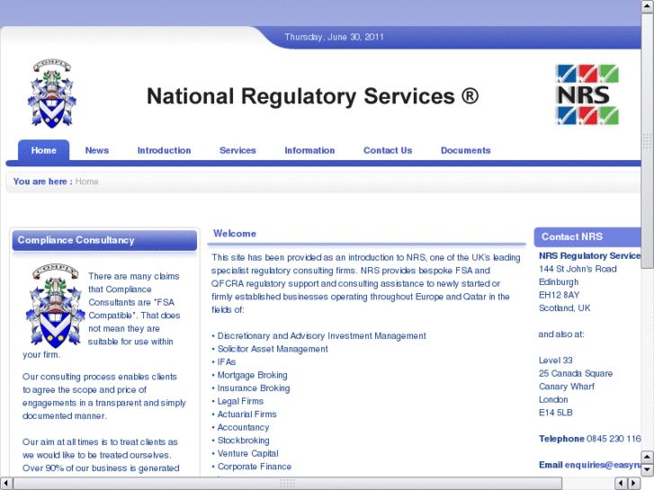Screen dimensions: 654x490
Task: Open the Contact Us page
Action: pos(388,150)
